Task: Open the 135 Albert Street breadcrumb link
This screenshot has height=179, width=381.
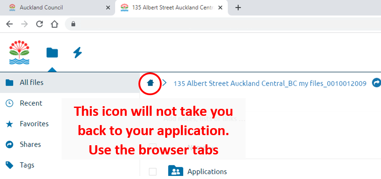Action: [x=270, y=83]
